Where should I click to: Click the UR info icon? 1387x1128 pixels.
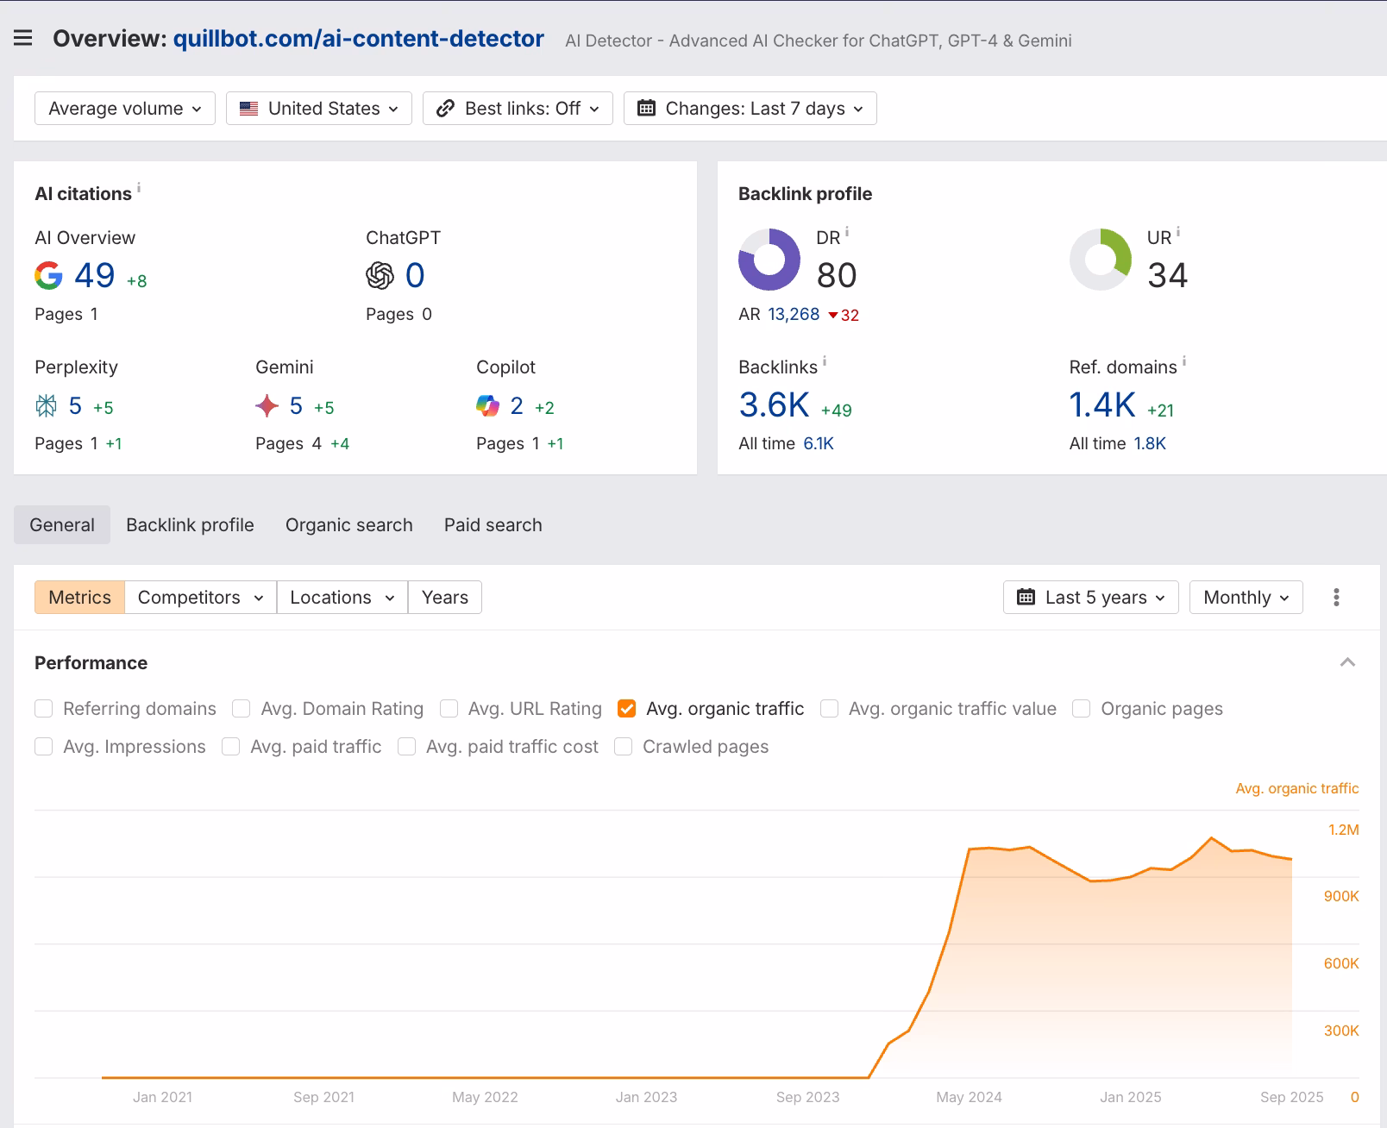click(1178, 231)
